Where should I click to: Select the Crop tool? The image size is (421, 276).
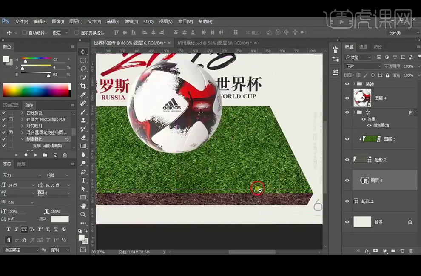point(83,86)
